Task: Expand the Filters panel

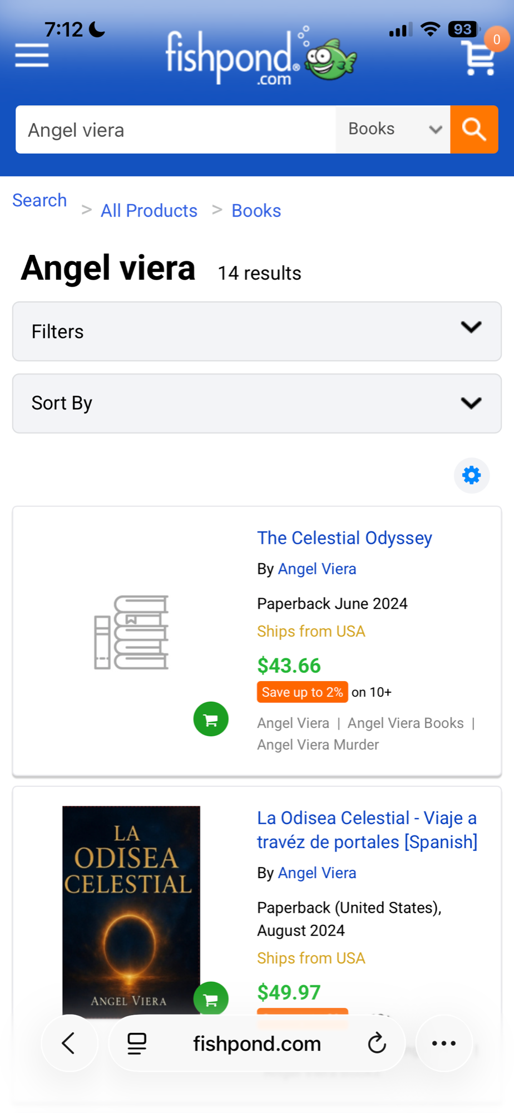Action: (257, 331)
